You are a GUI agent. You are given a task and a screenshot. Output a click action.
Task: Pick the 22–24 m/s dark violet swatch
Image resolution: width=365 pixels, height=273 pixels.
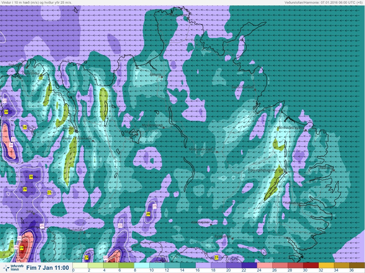pos(249,265)
